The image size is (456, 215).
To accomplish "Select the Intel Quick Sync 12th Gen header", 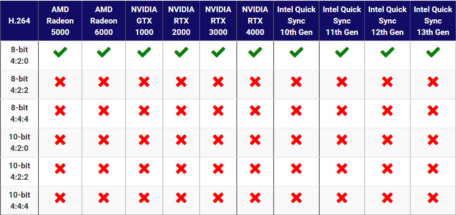I will 387,20.
